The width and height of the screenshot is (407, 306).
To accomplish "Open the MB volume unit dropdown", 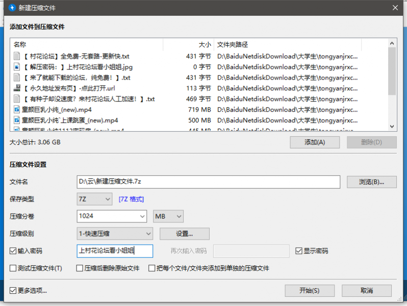I will 168,216.
